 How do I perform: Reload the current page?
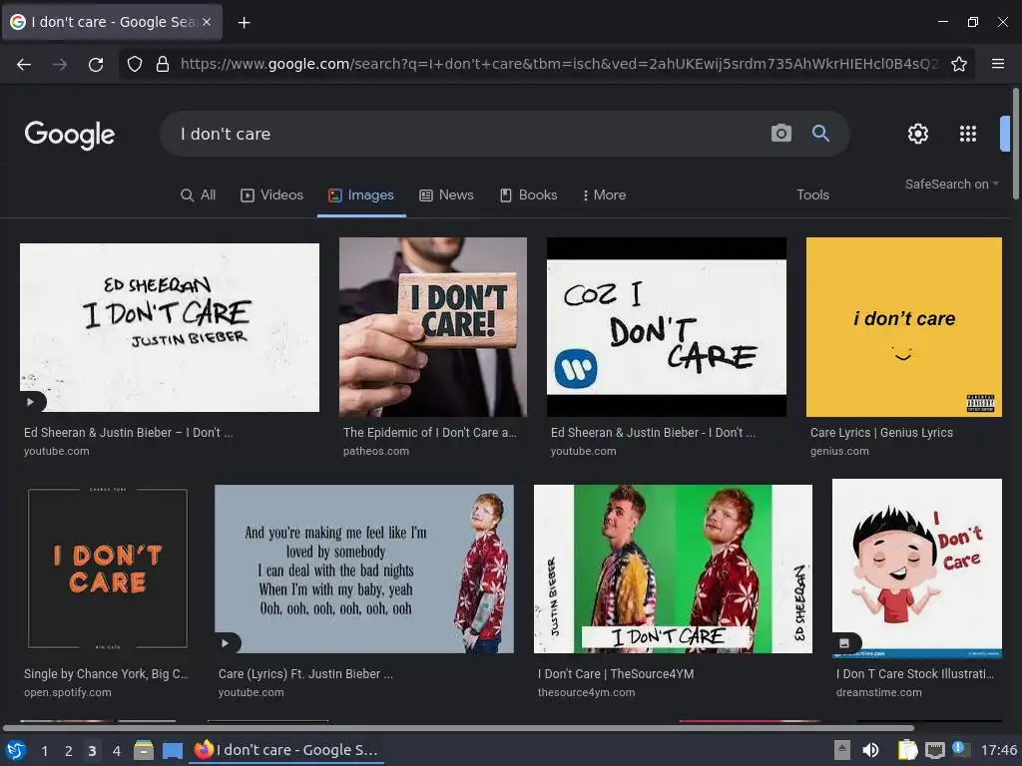tap(96, 64)
